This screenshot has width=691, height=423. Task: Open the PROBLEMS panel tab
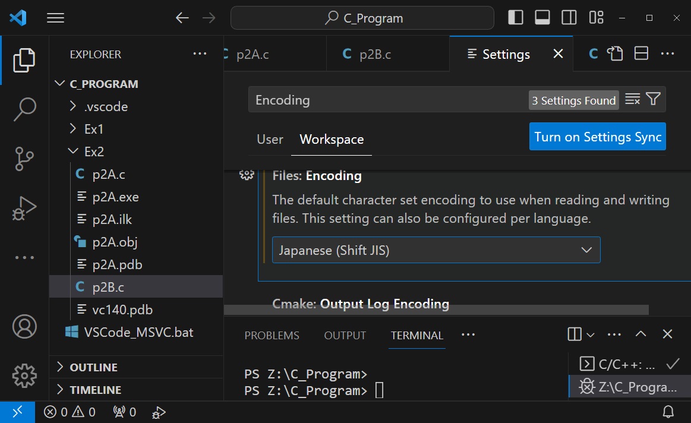(x=272, y=335)
